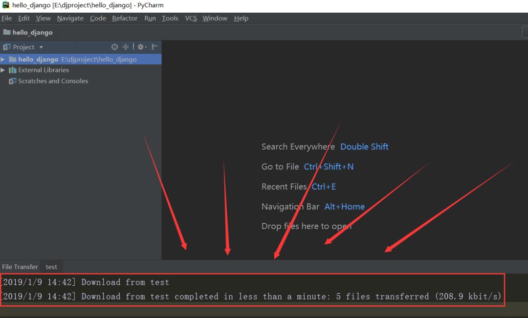This screenshot has width=528, height=318.
Task: Open the Refactor menu
Action: click(x=125, y=18)
